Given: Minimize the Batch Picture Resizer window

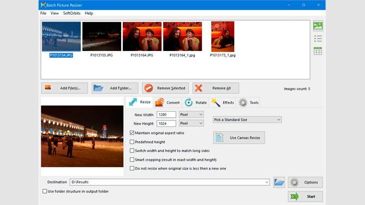Looking at the screenshot, I should click(289, 5).
